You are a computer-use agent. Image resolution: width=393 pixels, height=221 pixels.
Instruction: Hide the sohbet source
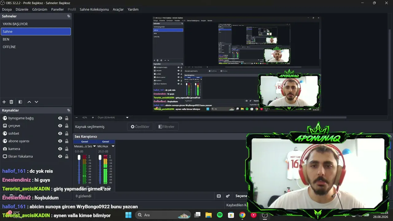60,134
